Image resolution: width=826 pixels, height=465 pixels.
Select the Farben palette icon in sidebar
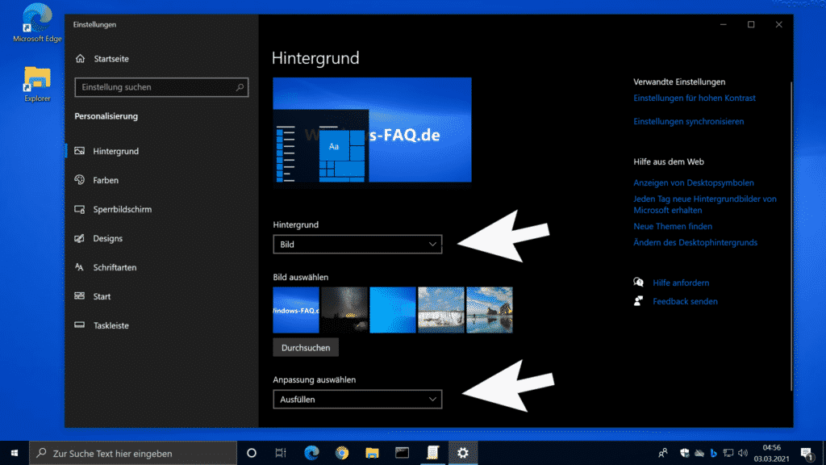80,180
